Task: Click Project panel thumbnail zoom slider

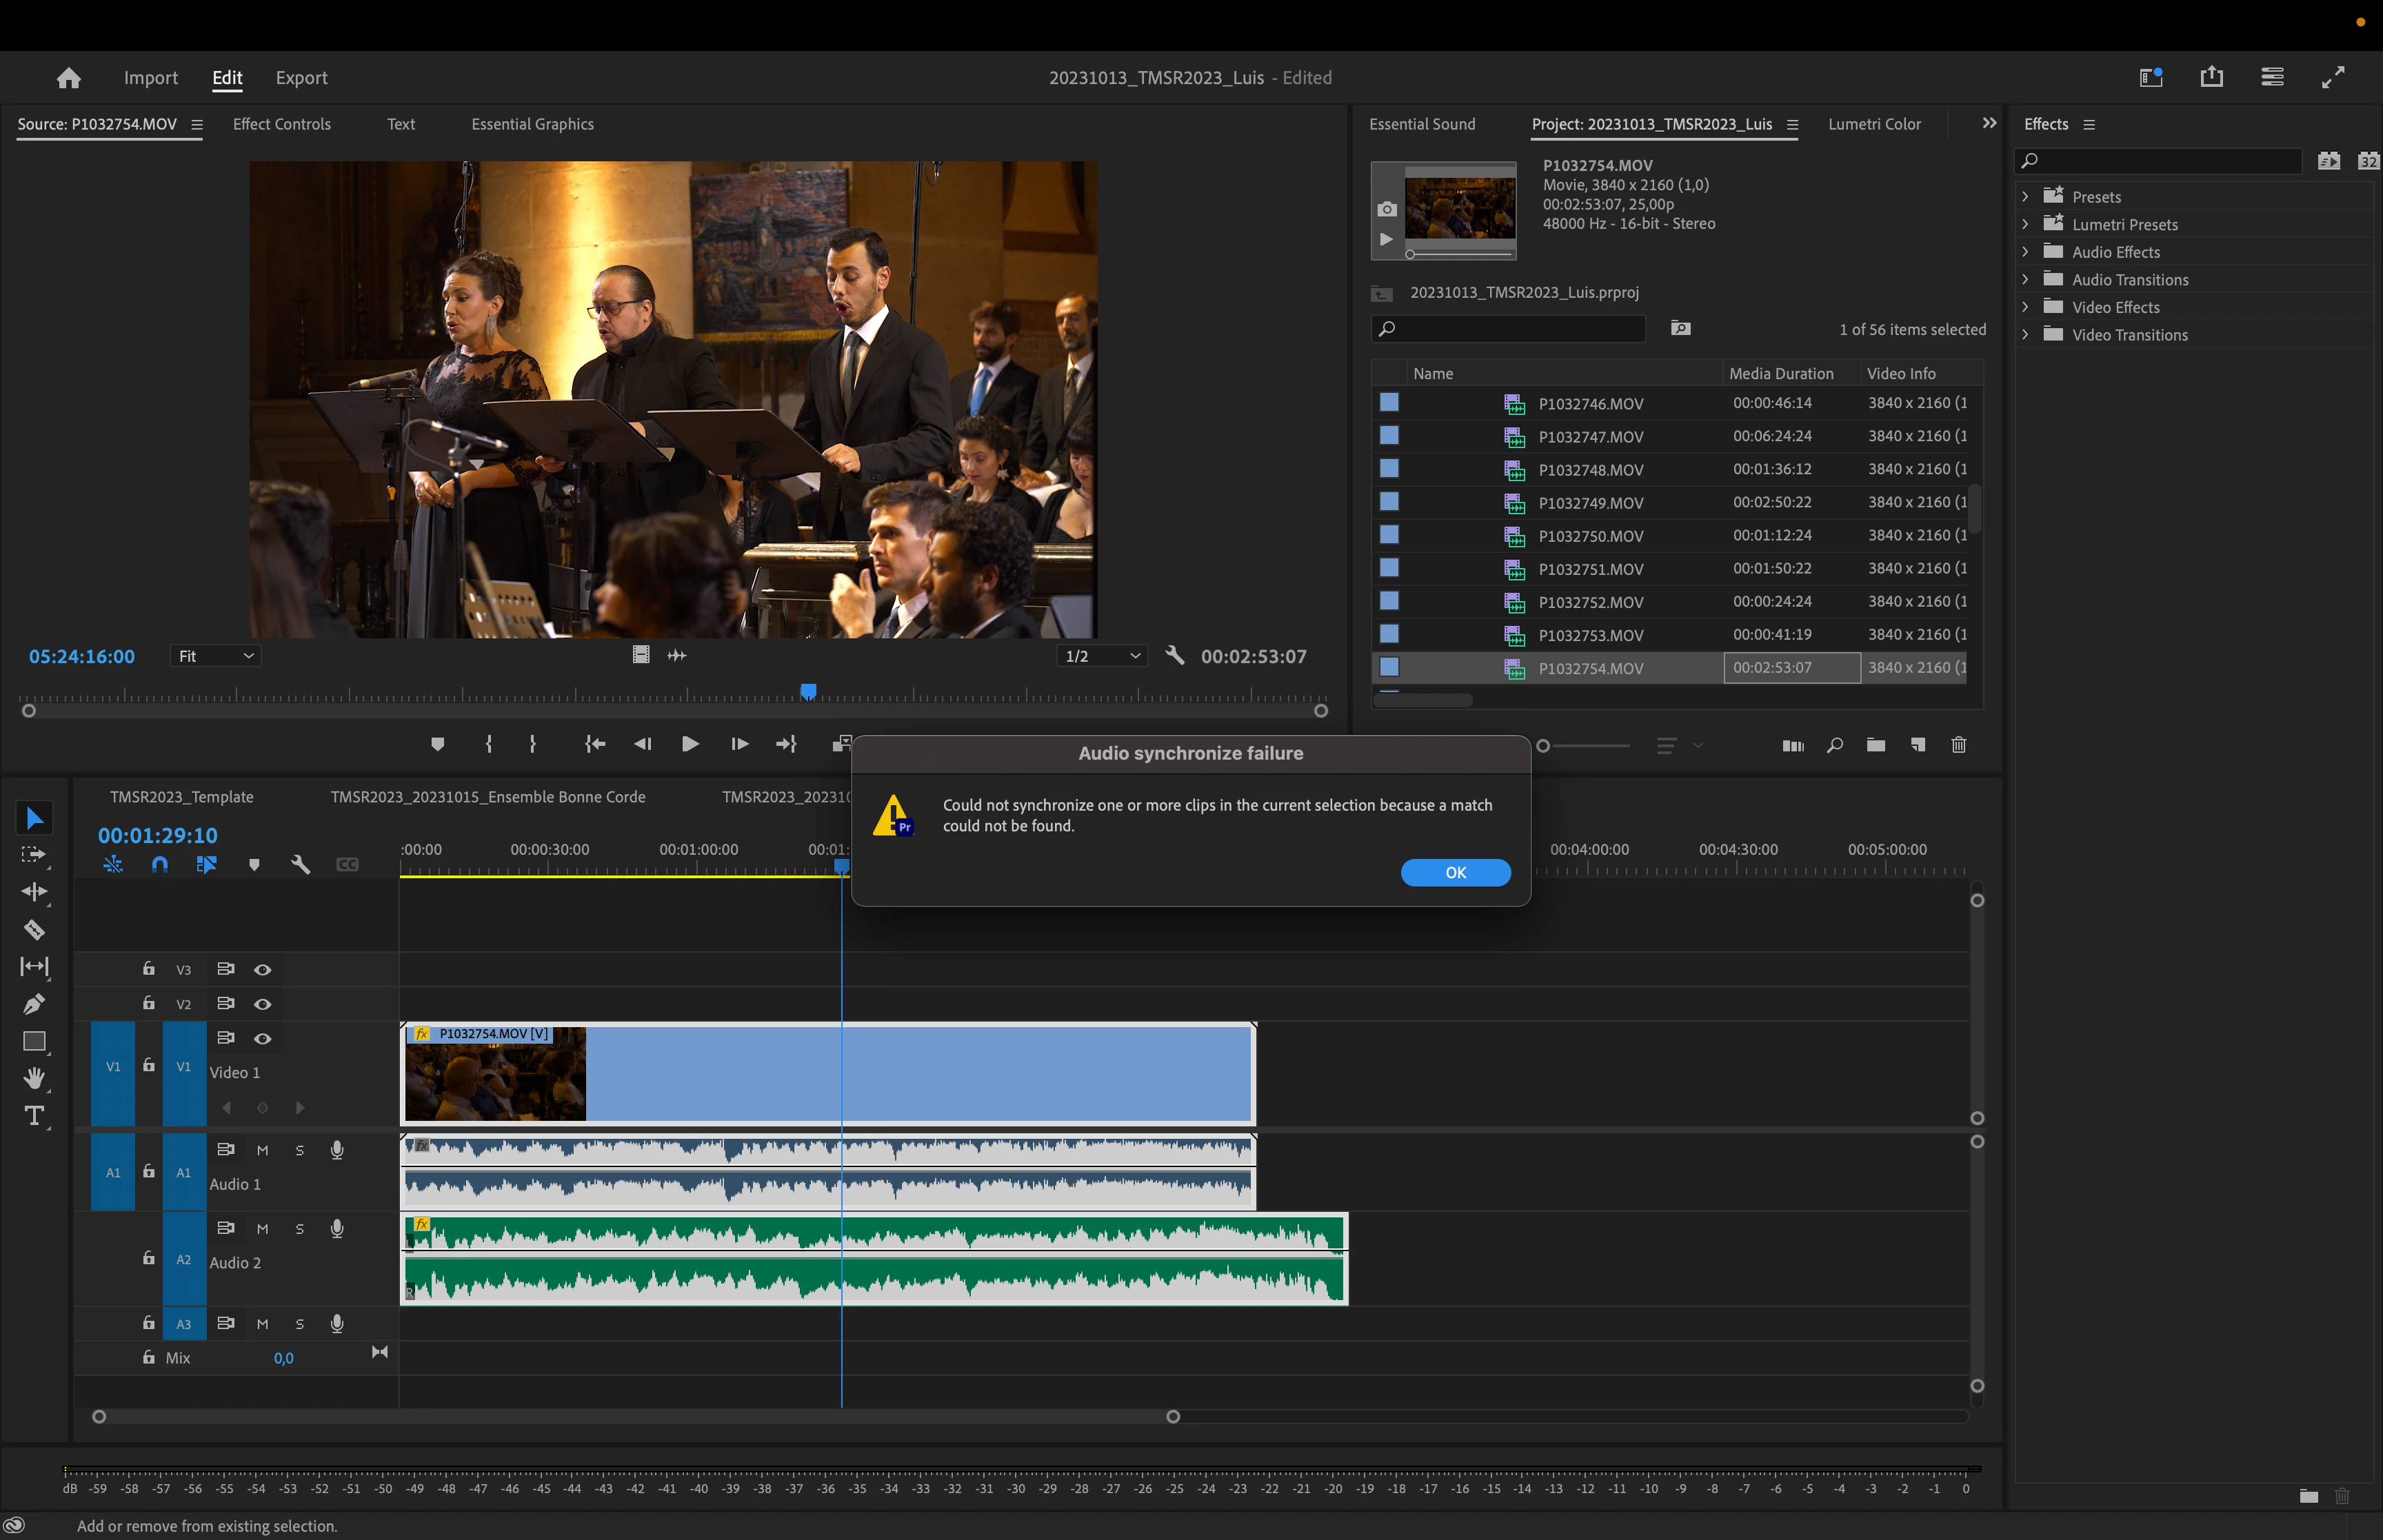Action: [1543, 746]
